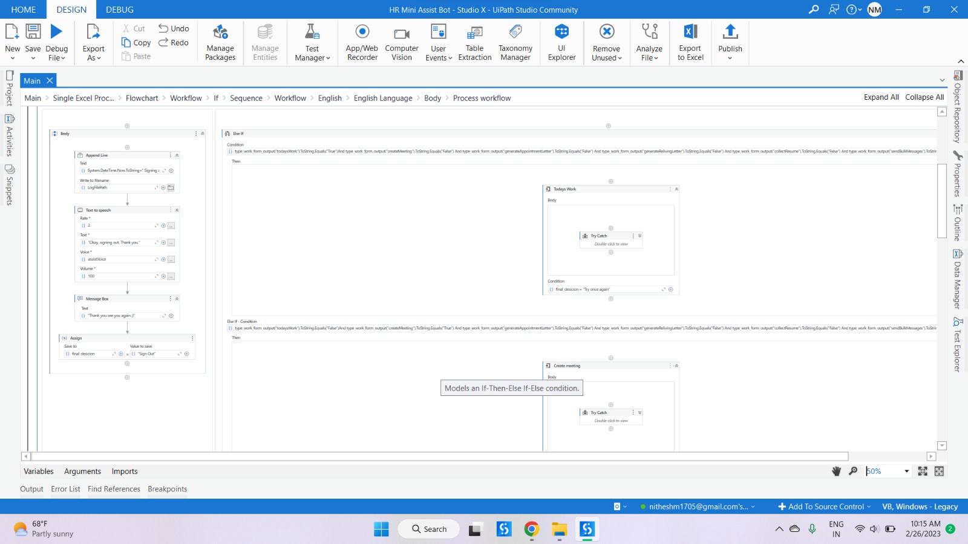
Task: Fit the workflow to screen
Action: coord(923,471)
